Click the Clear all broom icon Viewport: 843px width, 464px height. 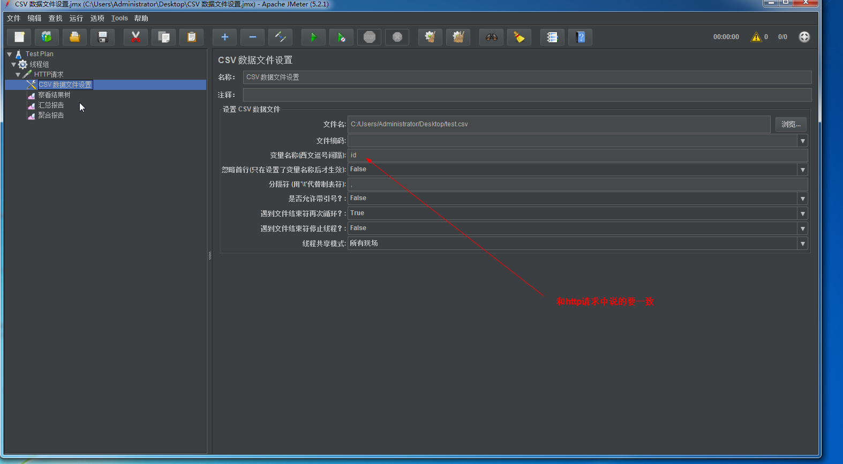point(458,37)
